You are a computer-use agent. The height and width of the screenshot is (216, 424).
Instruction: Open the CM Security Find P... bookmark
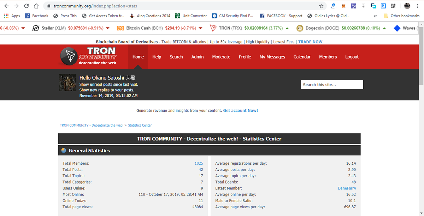point(232,16)
